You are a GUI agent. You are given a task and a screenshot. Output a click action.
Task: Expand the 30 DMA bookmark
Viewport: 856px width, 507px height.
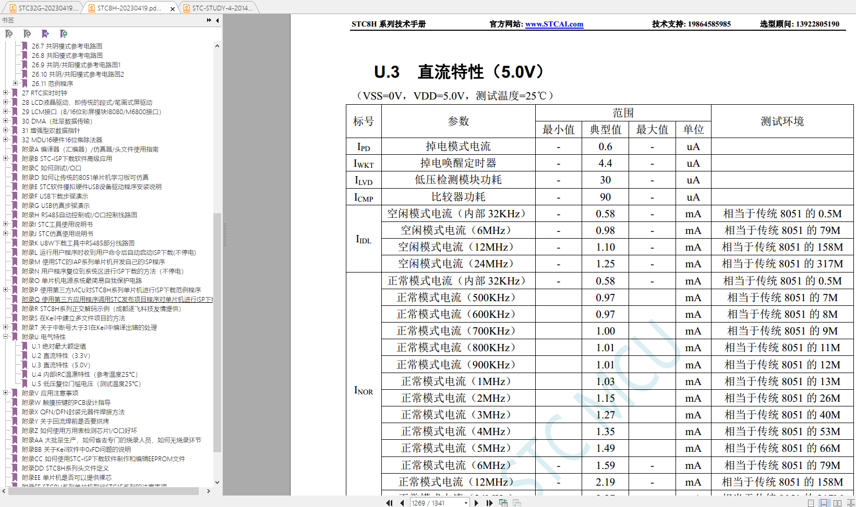(x=6, y=121)
